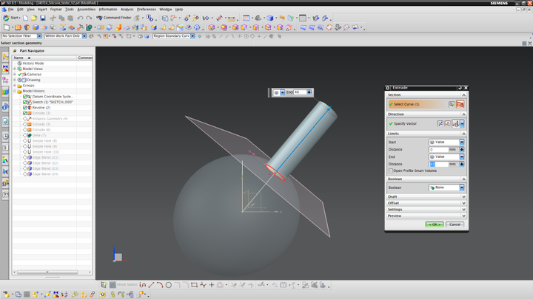Image resolution: width=533 pixels, height=299 pixels.
Task: Open the File menu
Action: tap(11, 10)
